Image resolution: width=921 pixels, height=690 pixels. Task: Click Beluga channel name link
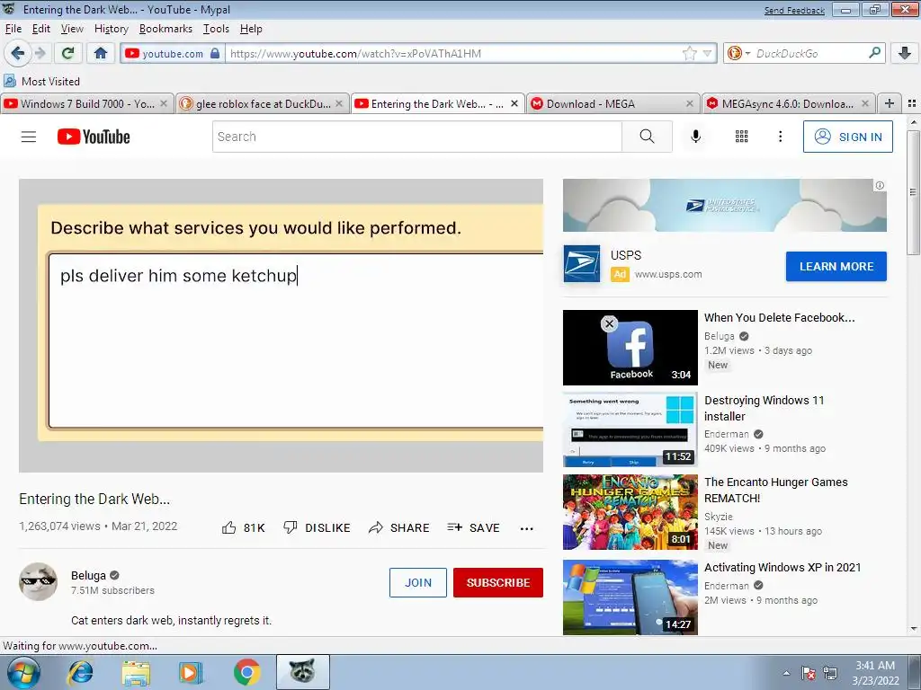point(88,575)
